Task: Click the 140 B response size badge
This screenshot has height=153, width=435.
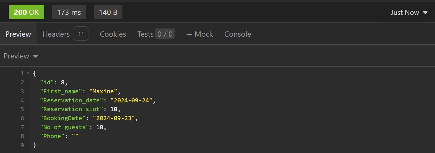Action: [x=108, y=13]
